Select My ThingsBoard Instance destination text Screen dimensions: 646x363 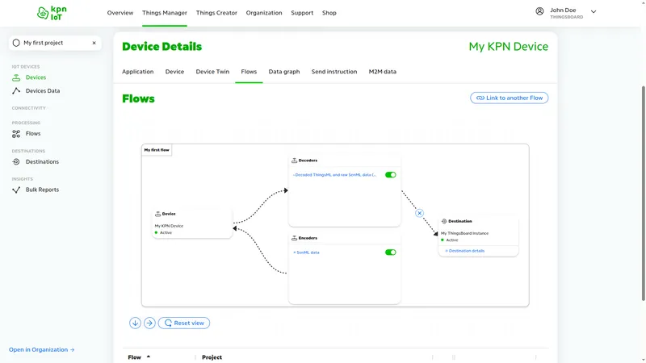465,233
